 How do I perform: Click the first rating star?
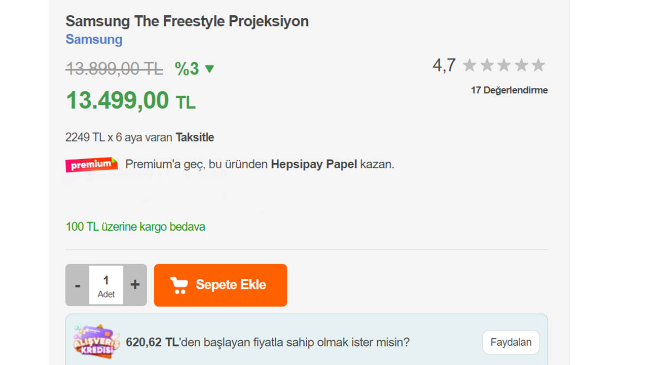click(470, 65)
